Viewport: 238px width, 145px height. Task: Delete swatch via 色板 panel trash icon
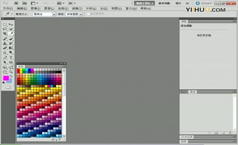tap(59, 139)
